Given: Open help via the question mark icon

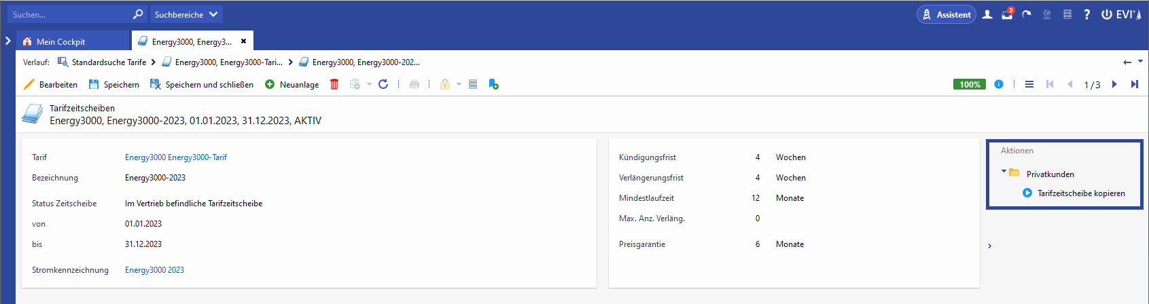Looking at the screenshot, I should 1086,14.
